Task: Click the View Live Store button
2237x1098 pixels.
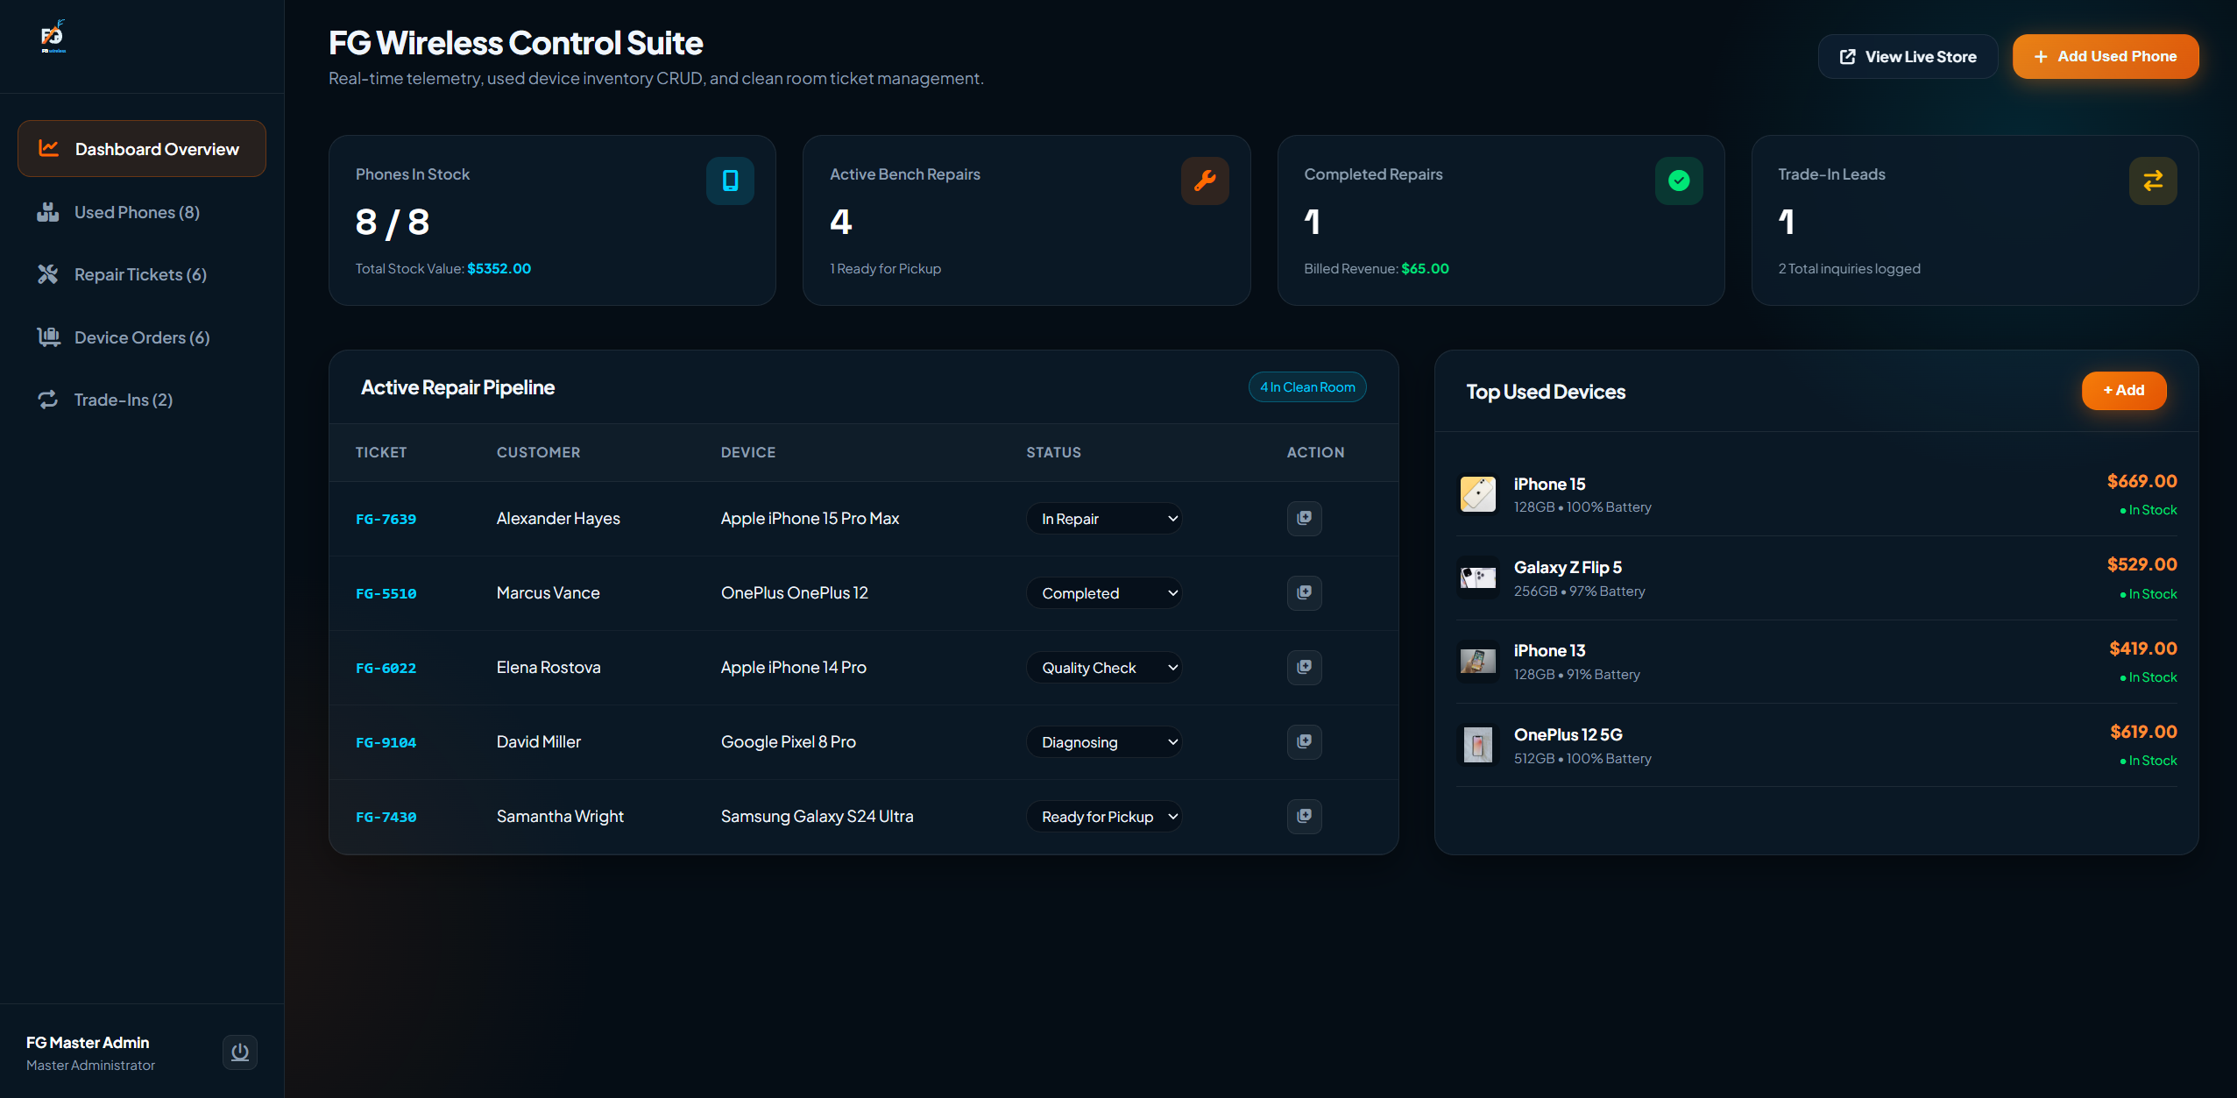Action: click(x=1908, y=57)
